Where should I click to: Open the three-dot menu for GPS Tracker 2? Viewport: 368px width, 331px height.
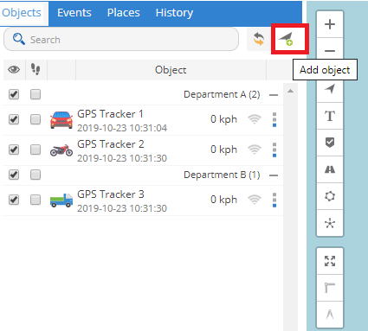click(274, 150)
